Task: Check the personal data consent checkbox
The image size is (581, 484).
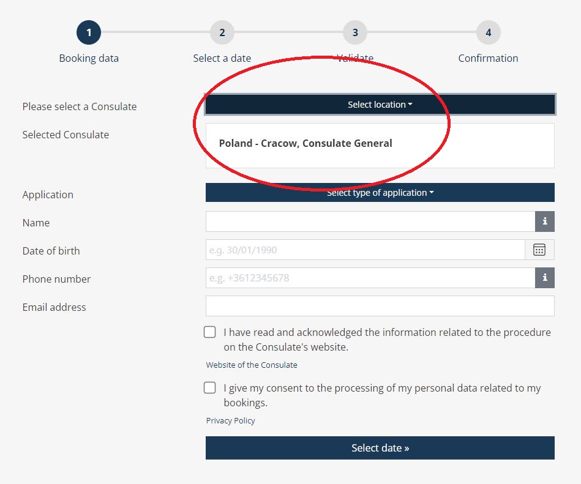Action: pos(210,388)
